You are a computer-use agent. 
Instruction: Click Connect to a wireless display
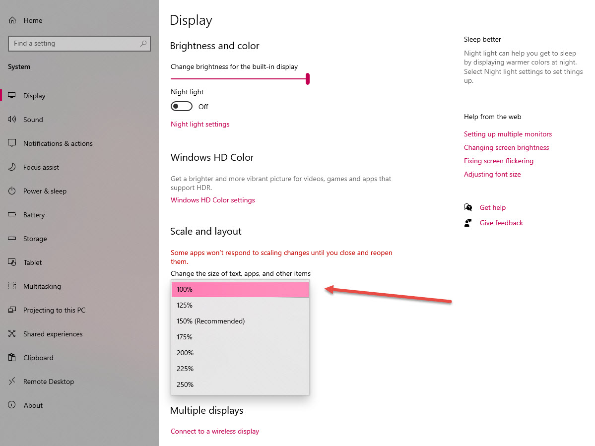tap(215, 431)
